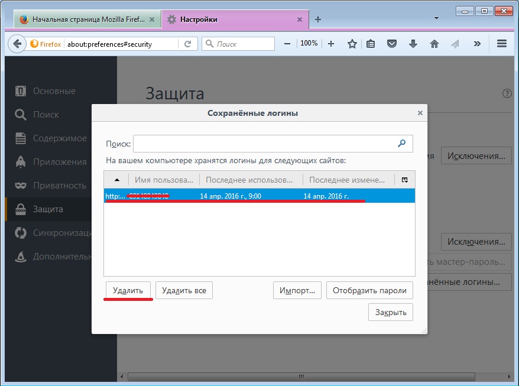This screenshot has width=519, height=386.
Task: Bookmark this page with the star icon
Action: [352, 44]
